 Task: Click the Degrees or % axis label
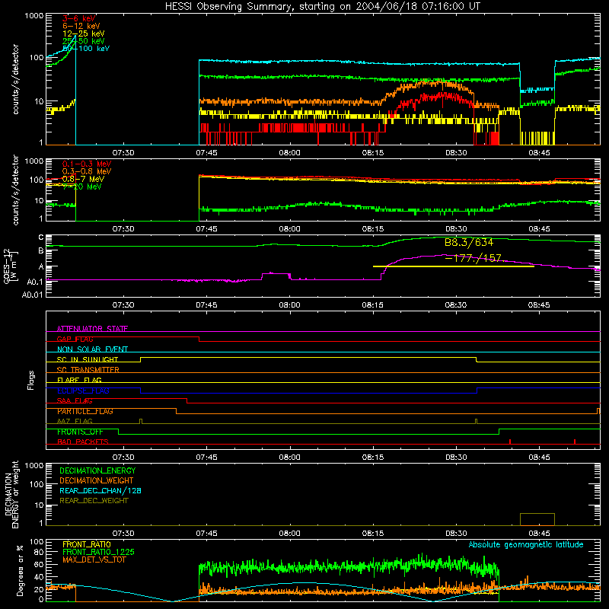[x=20, y=570]
